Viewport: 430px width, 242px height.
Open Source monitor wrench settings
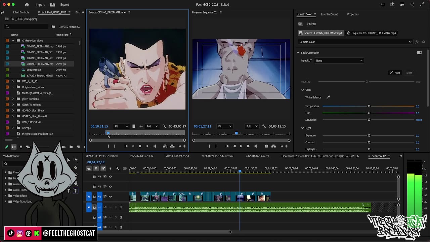(x=164, y=126)
